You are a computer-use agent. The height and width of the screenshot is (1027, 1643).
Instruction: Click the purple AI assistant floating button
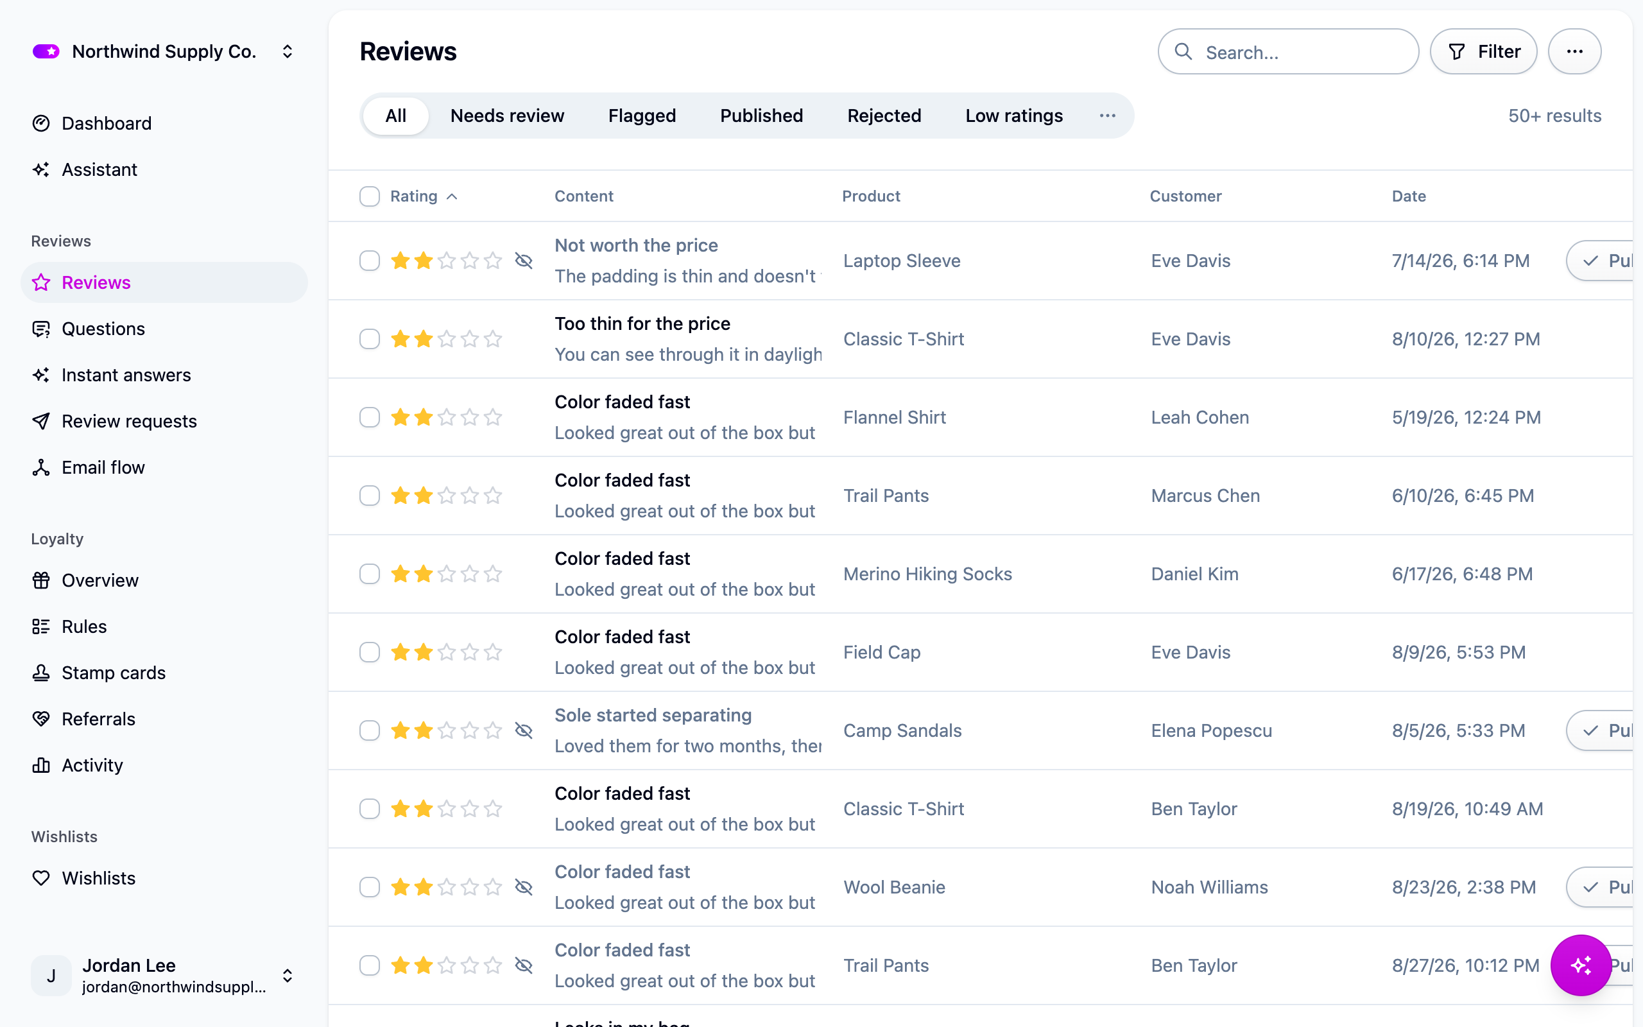coord(1581,965)
